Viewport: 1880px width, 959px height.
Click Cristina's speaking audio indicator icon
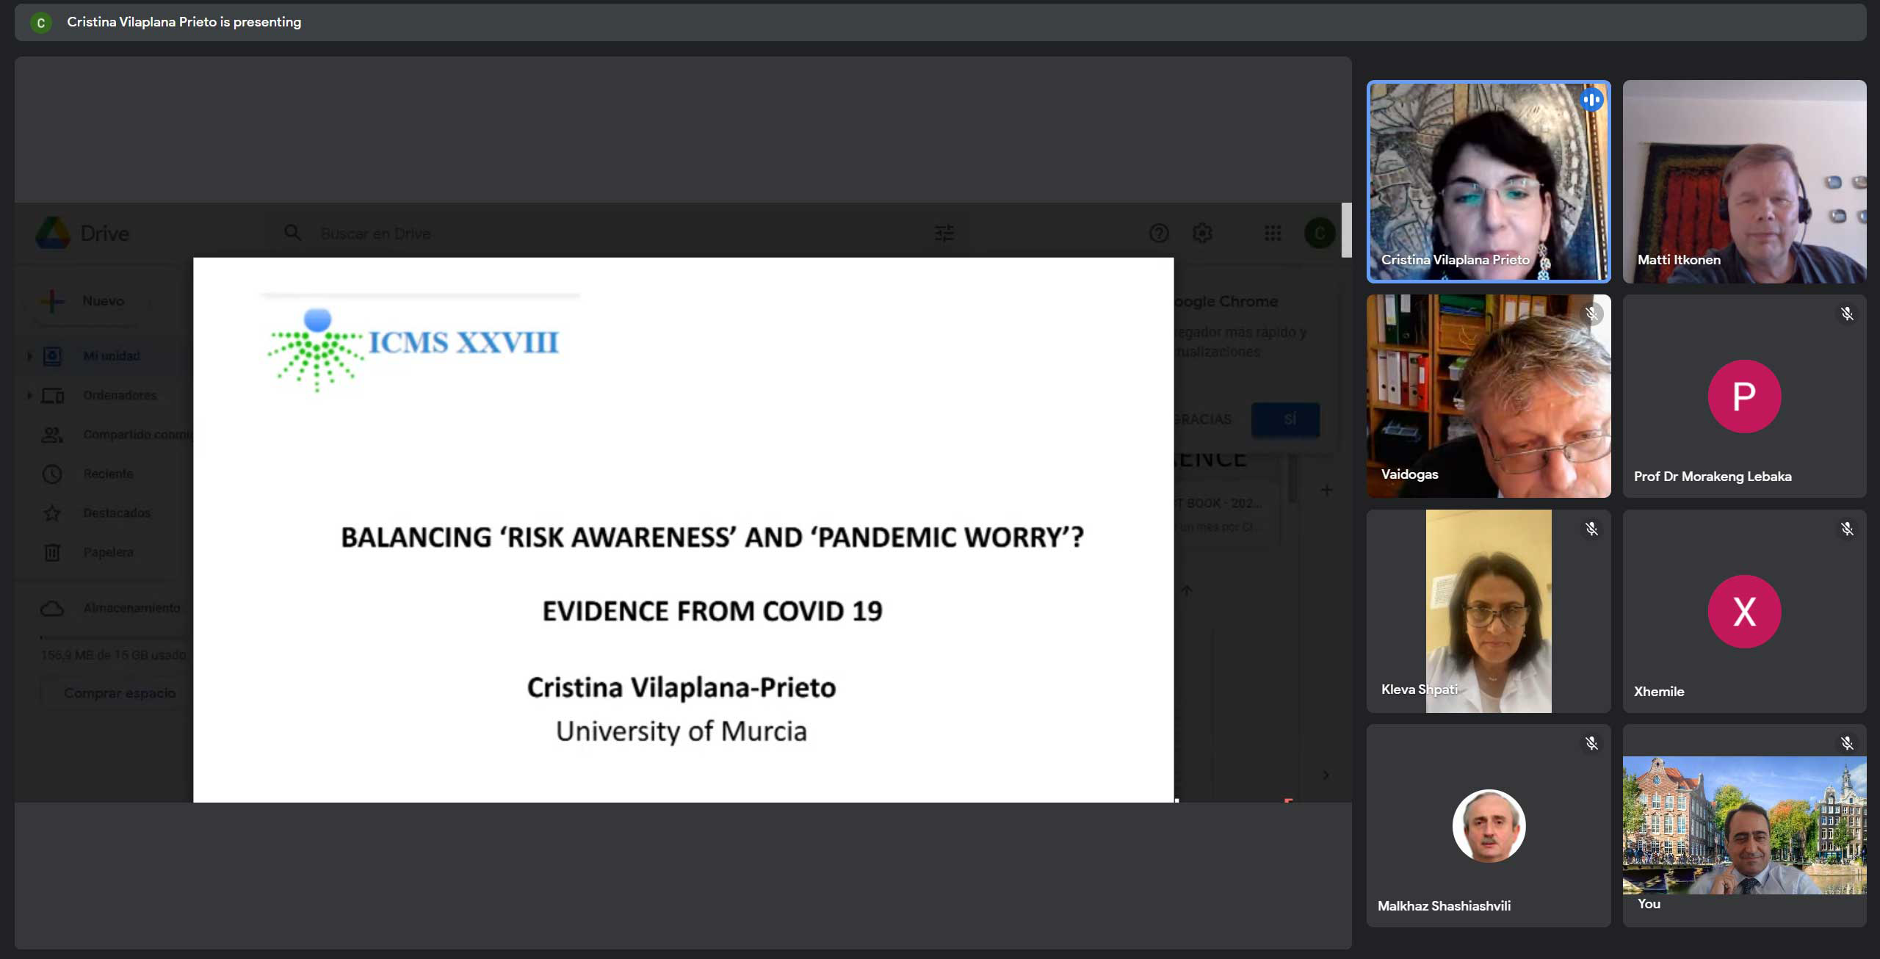[1591, 100]
